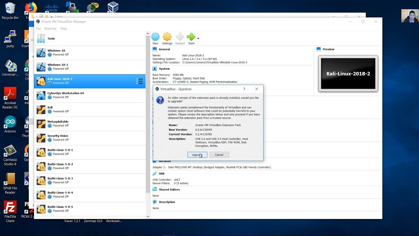Select the Security Onion machine icon
This screenshot has width=419, height=236.
click(41, 138)
